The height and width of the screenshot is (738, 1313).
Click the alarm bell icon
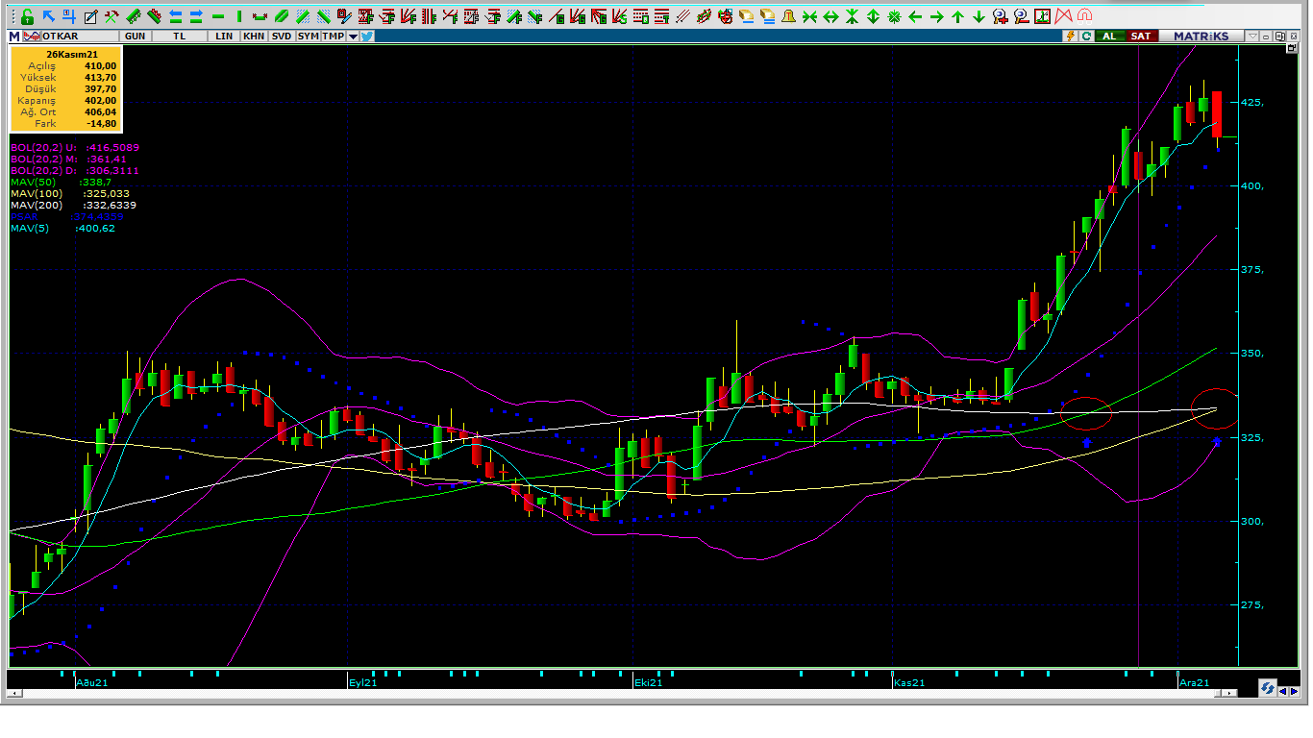click(x=788, y=16)
